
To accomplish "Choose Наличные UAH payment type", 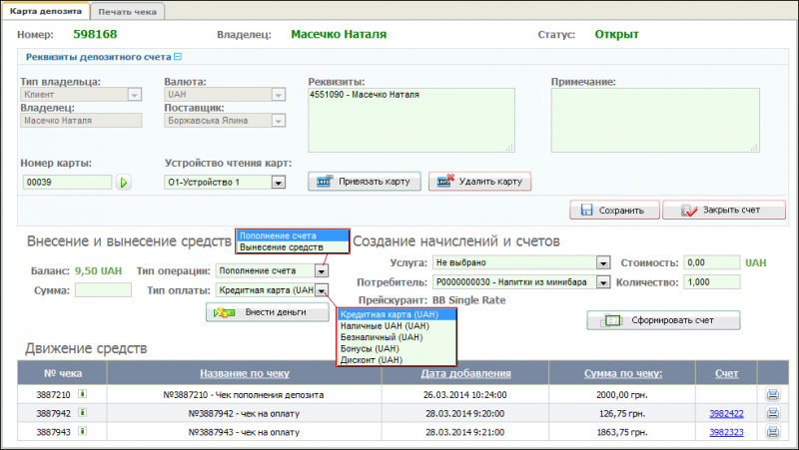I will pyautogui.click(x=385, y=326).
